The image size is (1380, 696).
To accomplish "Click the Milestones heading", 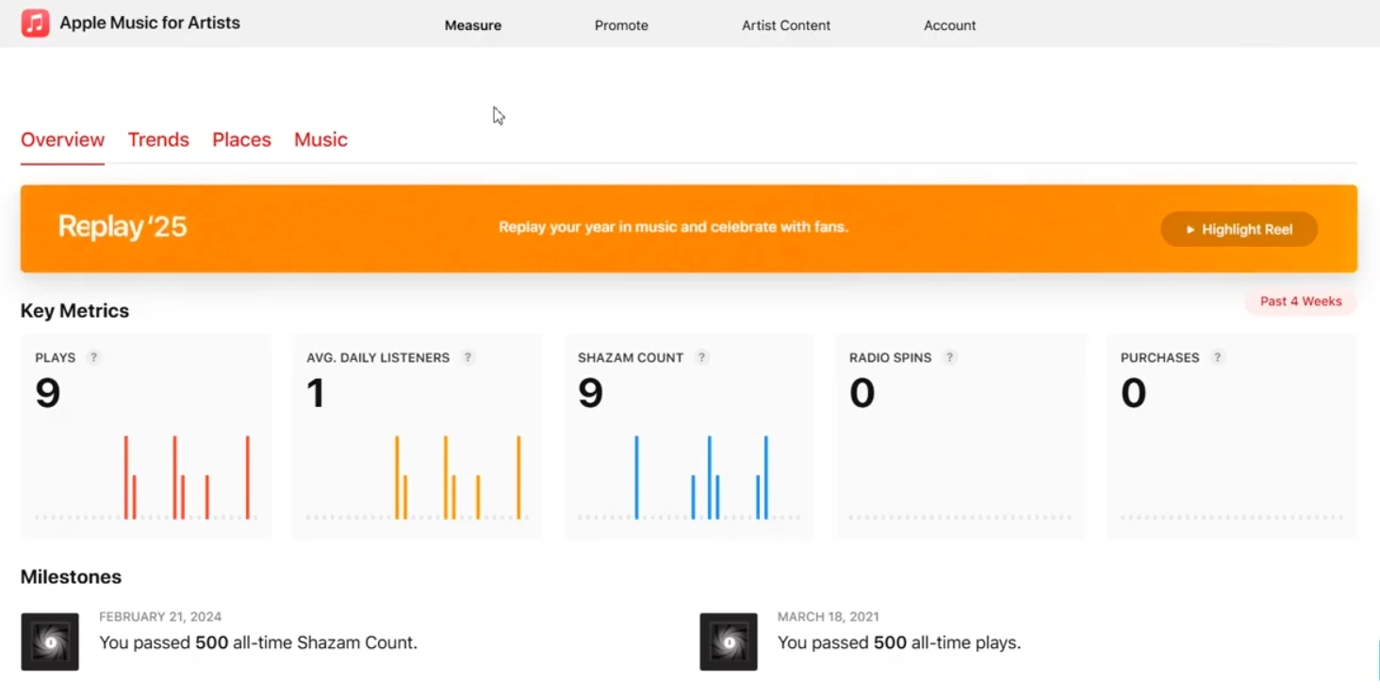I will tap(71, 577).
